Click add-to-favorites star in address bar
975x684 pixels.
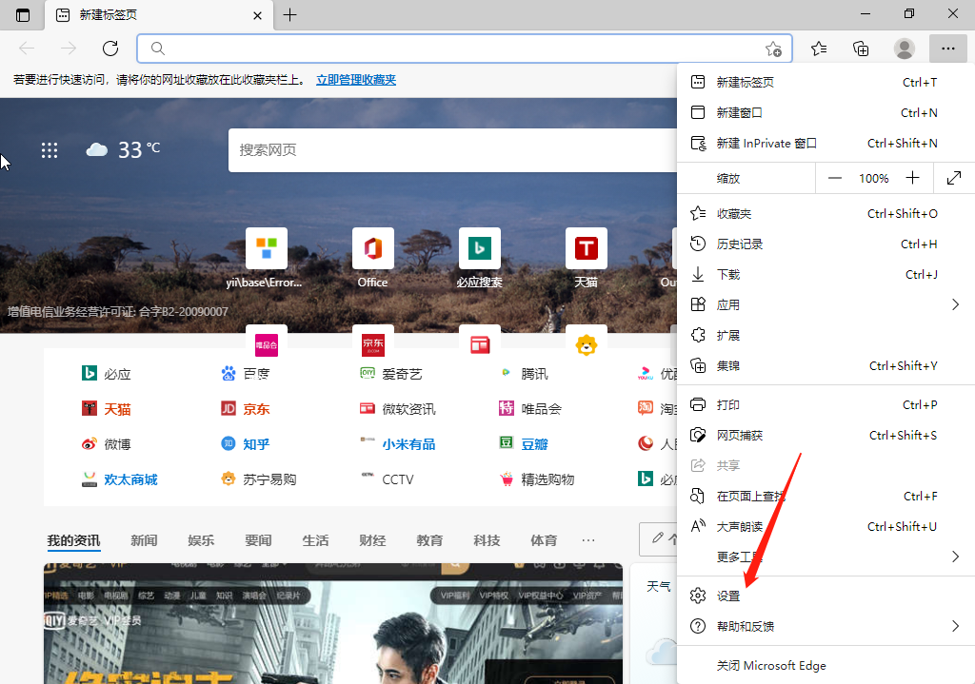pos(773,49)
